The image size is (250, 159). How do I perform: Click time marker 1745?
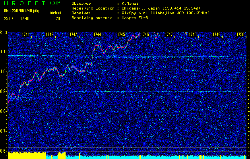coord(121,34)
